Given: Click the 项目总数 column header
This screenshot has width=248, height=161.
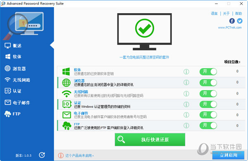Looking at the screenshot, I should pyautogui.click(x=232, y=62).
